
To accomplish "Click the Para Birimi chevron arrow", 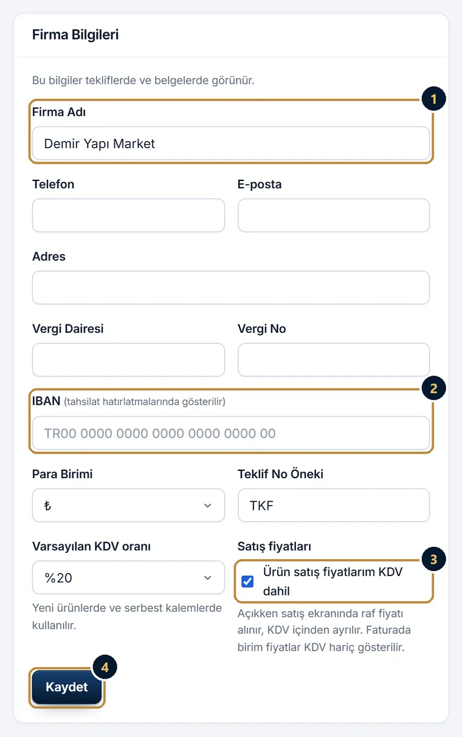I will click(x=208, y=506).
